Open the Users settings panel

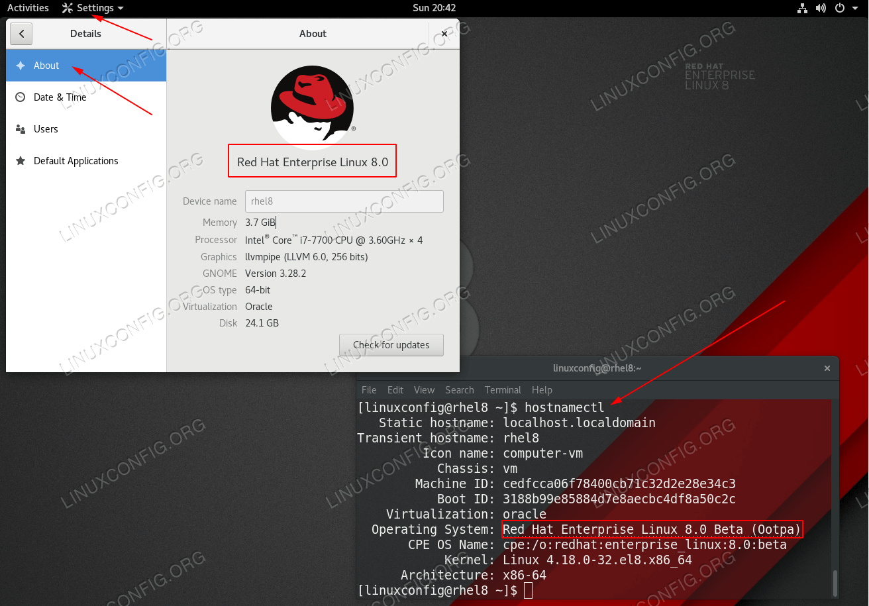pyautogui.click(x=86, y=129)
